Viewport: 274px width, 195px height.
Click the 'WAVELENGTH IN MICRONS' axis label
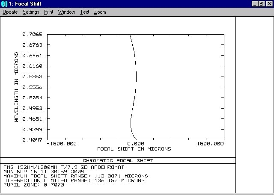[x=17, y=87]
